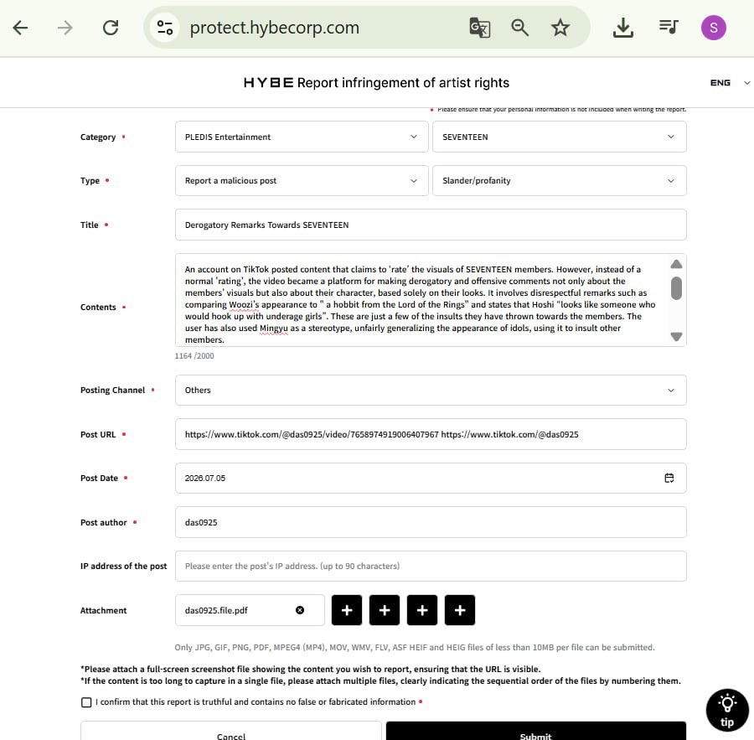Open the Post Date calendar icon
754x740 pixels.
669,478
